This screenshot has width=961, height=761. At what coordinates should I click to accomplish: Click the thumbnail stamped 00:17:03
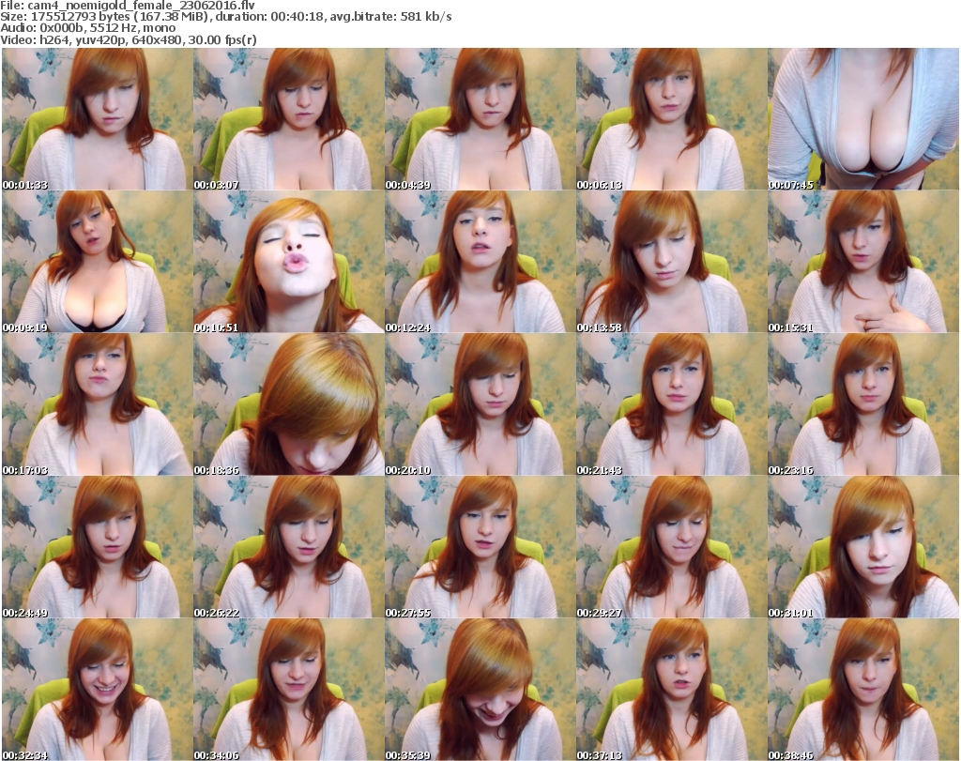click(x=97, y=404)
